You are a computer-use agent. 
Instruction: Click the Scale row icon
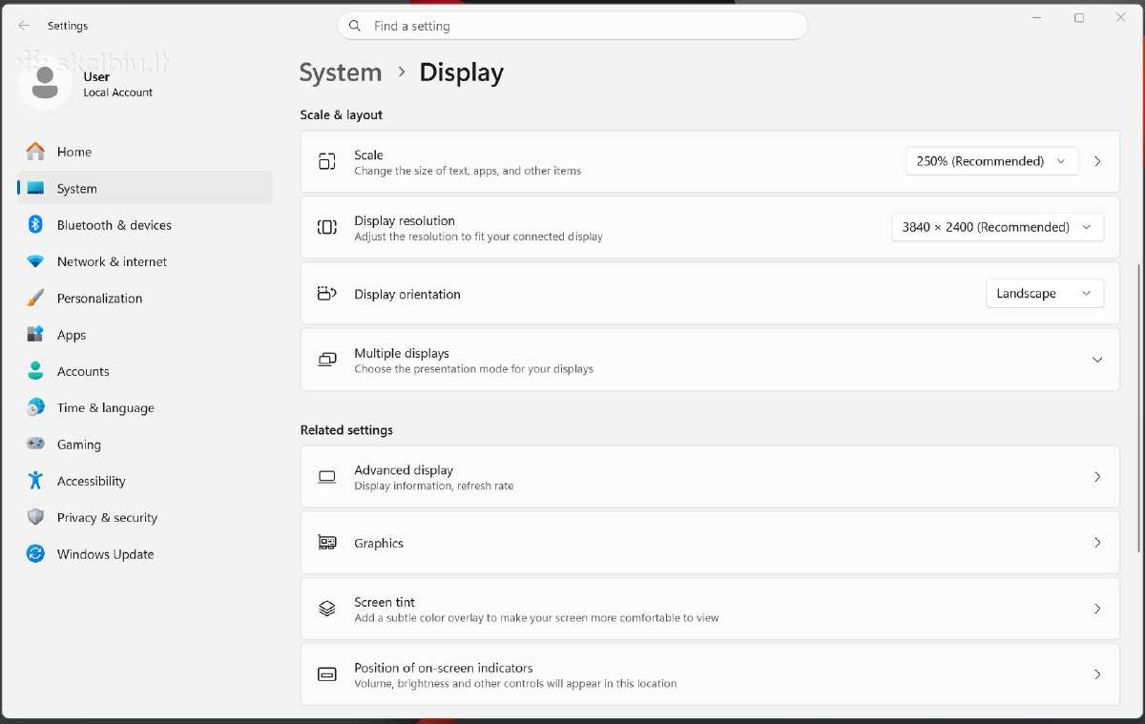(x=327, y=161)
